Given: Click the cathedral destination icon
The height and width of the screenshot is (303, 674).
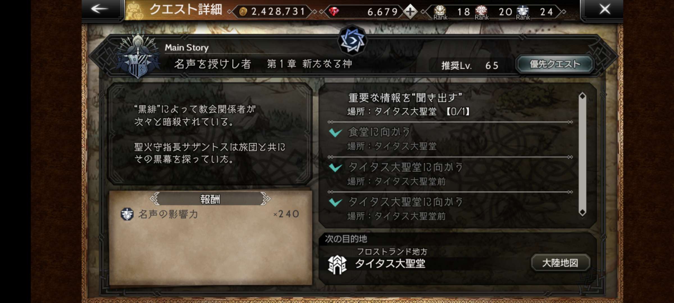Looking at the screenshot, I should click(x=337, y=265).
